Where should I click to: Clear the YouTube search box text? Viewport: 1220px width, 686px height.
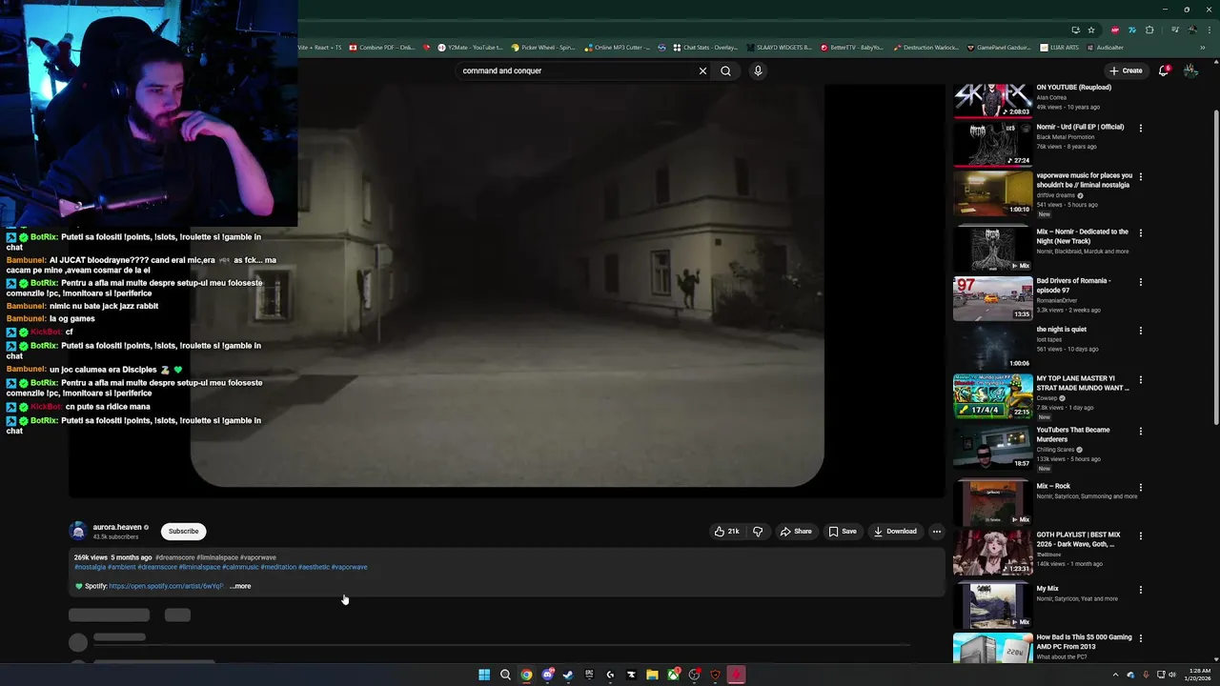coord(702,71)
